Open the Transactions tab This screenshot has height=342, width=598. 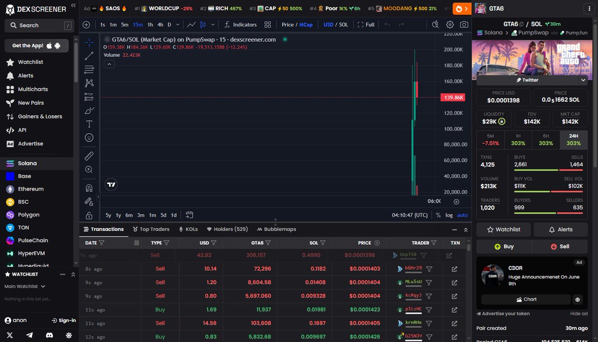tap(104, 229)
